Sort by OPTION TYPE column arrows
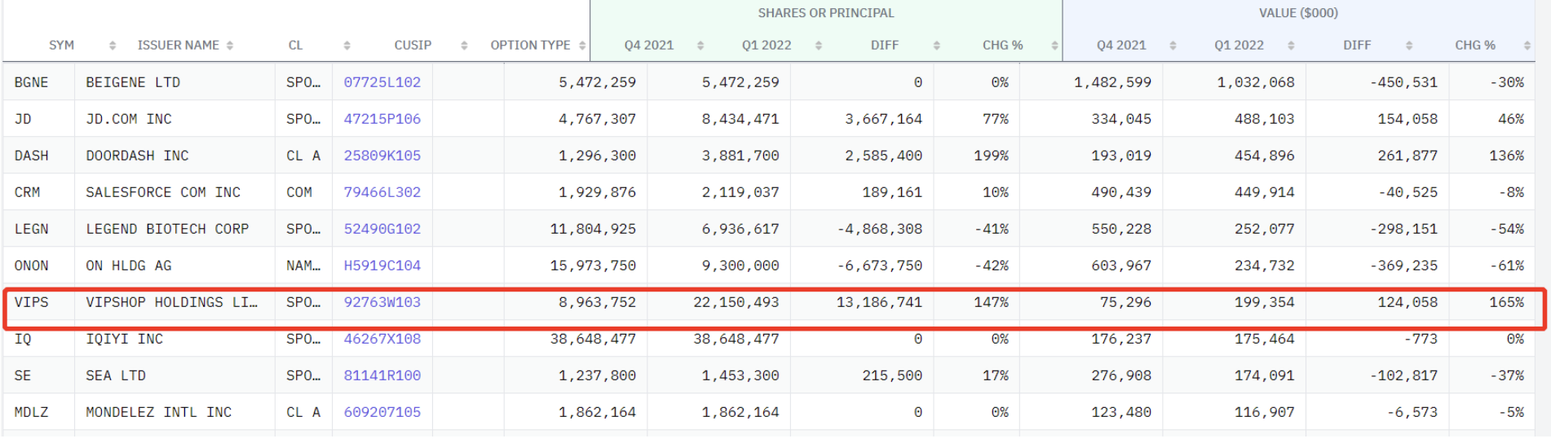The width and height of the screenshot is (1551, 443). pyautogui.click(x=582, y=46)
